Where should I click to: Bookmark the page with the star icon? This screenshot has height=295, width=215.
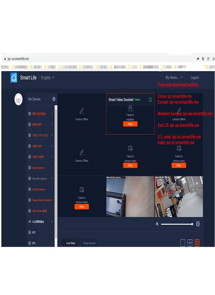tap(213, 59)
